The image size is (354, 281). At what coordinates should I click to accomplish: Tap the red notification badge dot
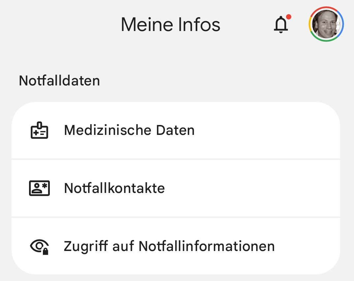pyautogui.click(x=289, y=17)
